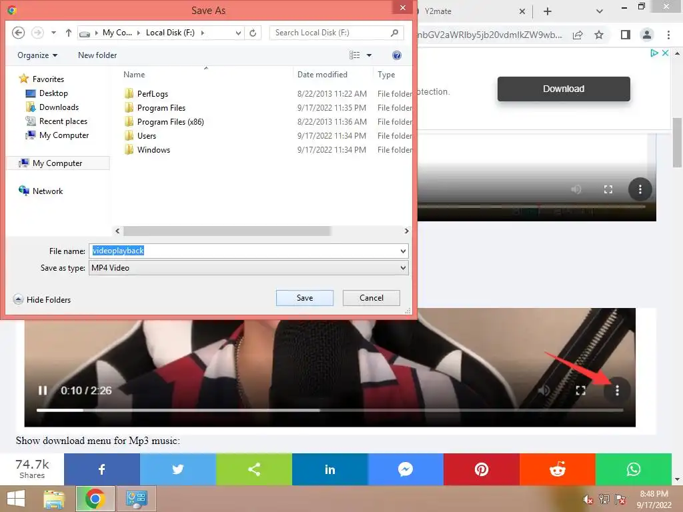Select Favorites in the navigation pane
This screenshot has height=512, width=683.
(42, 79)
